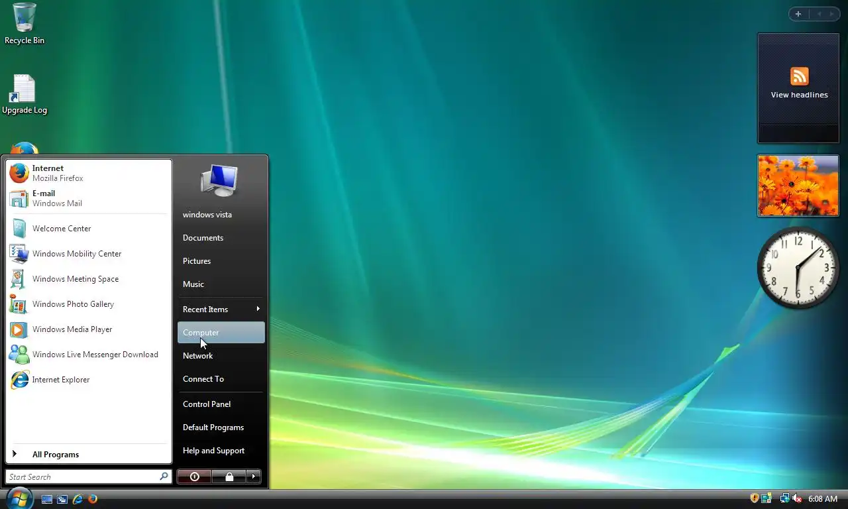The height and width of the screenshot is (509, 848).
Task: Open Welcome Center from the Start menu
Action: (89, 229)
